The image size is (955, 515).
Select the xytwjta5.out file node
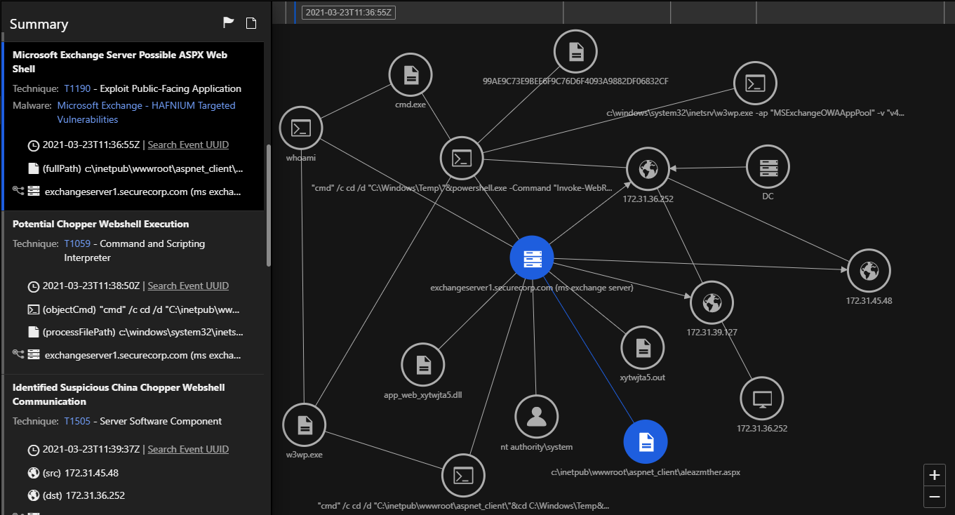[x=643, y=348]
